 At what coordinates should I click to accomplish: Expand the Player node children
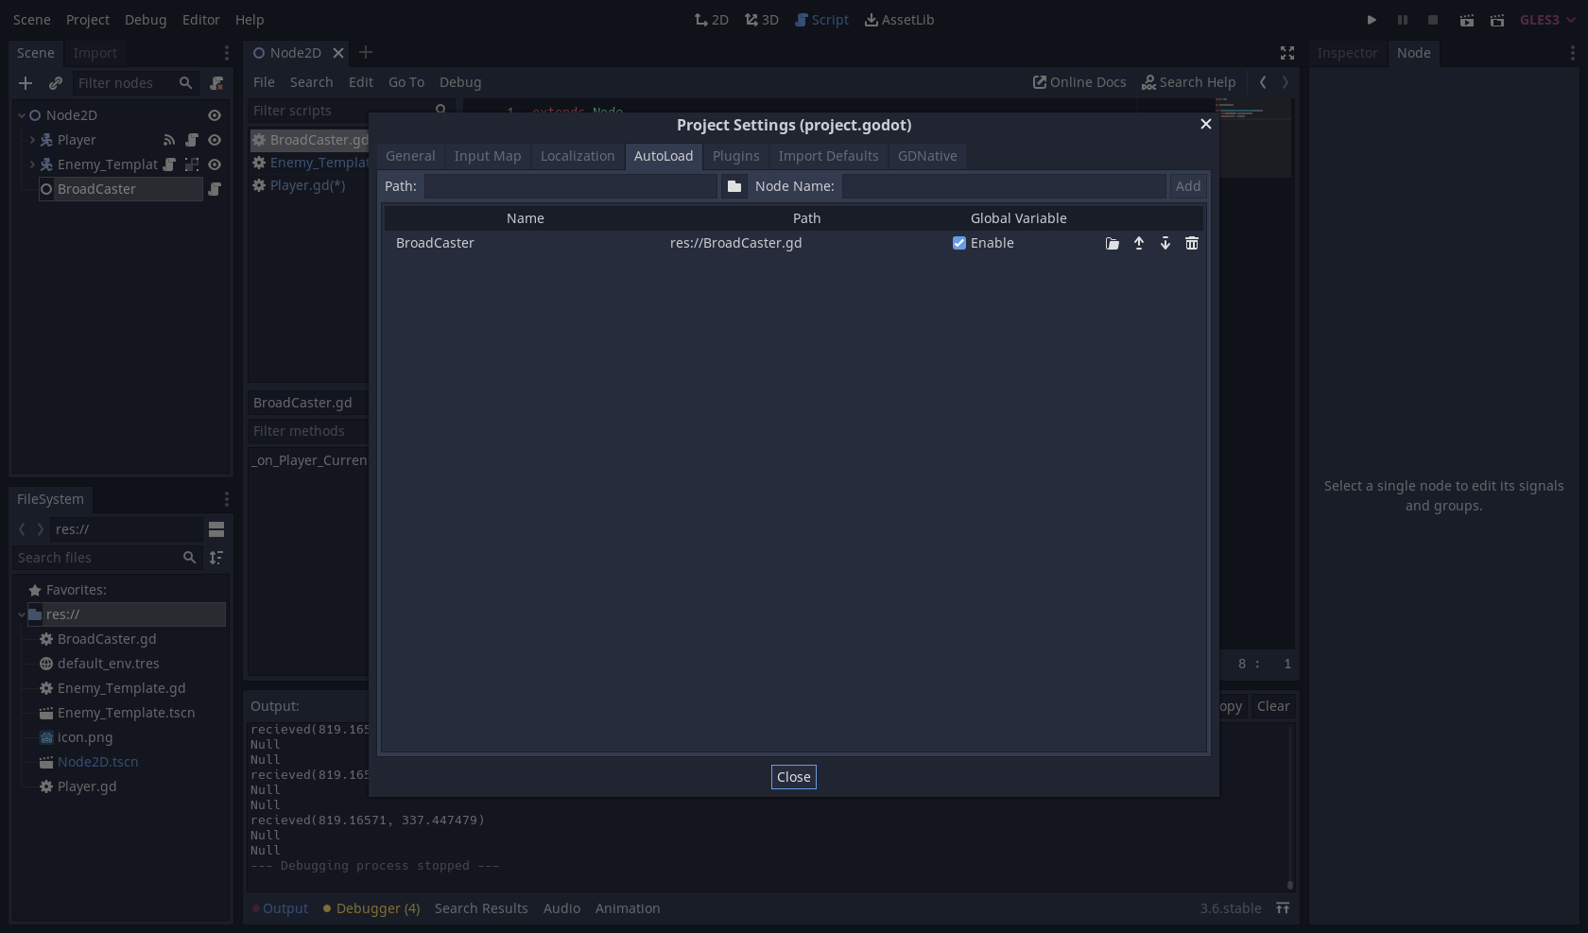pos(33,140)
